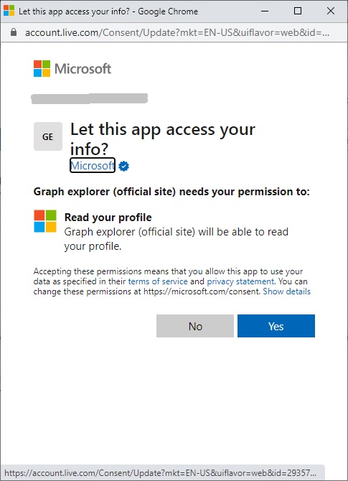
Task: Open the terms of service link
Action: pyautogui.click(x=158, y=281)
